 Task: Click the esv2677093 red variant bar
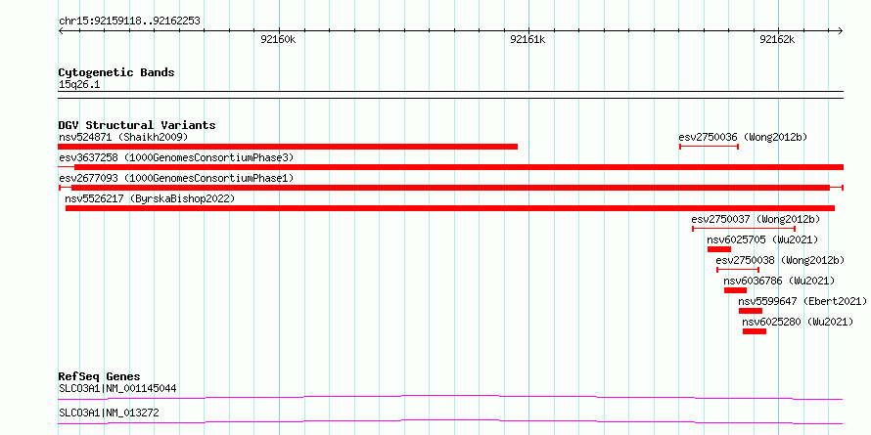[450, 188]
